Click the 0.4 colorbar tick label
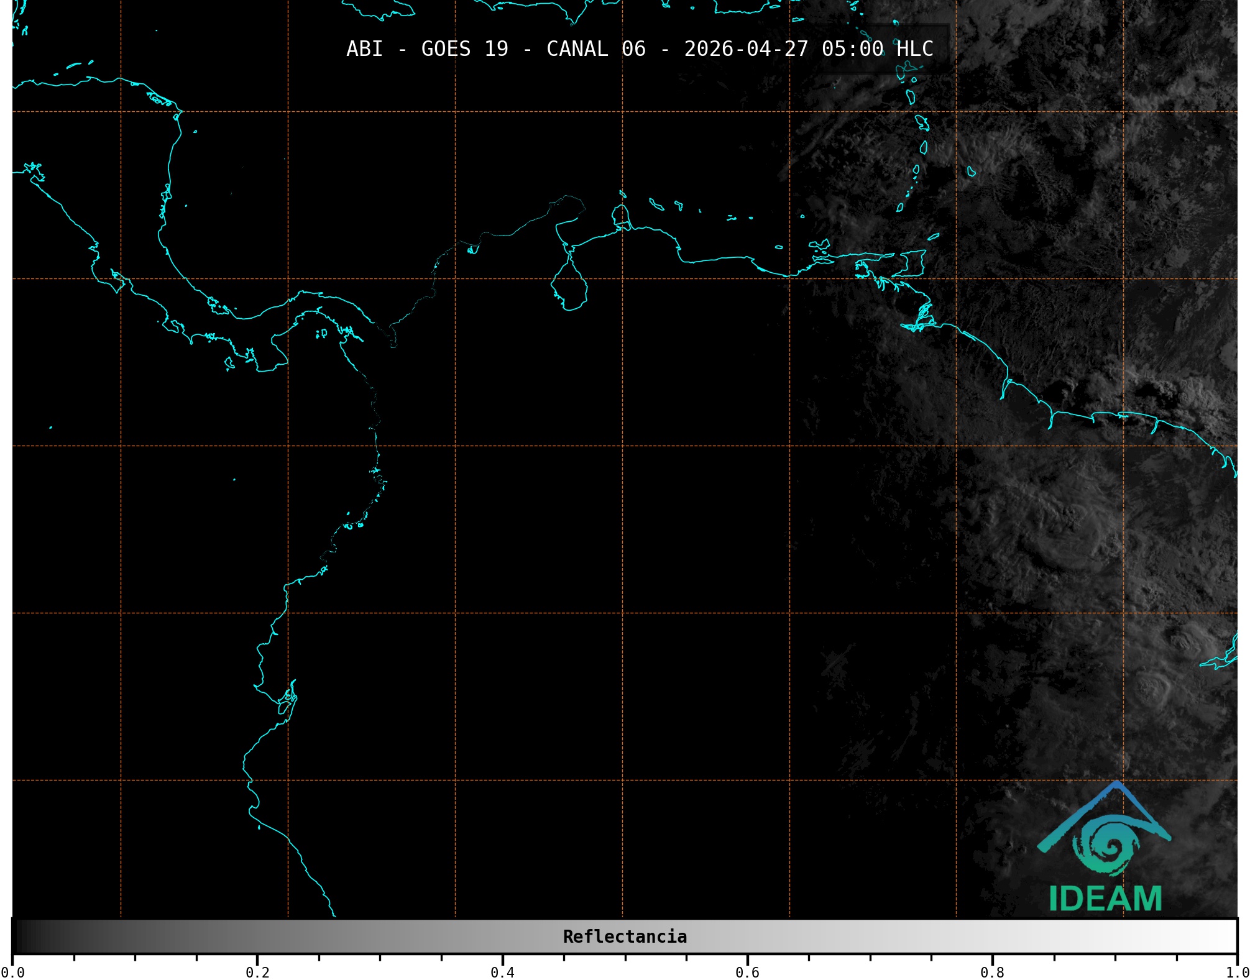 502,972
